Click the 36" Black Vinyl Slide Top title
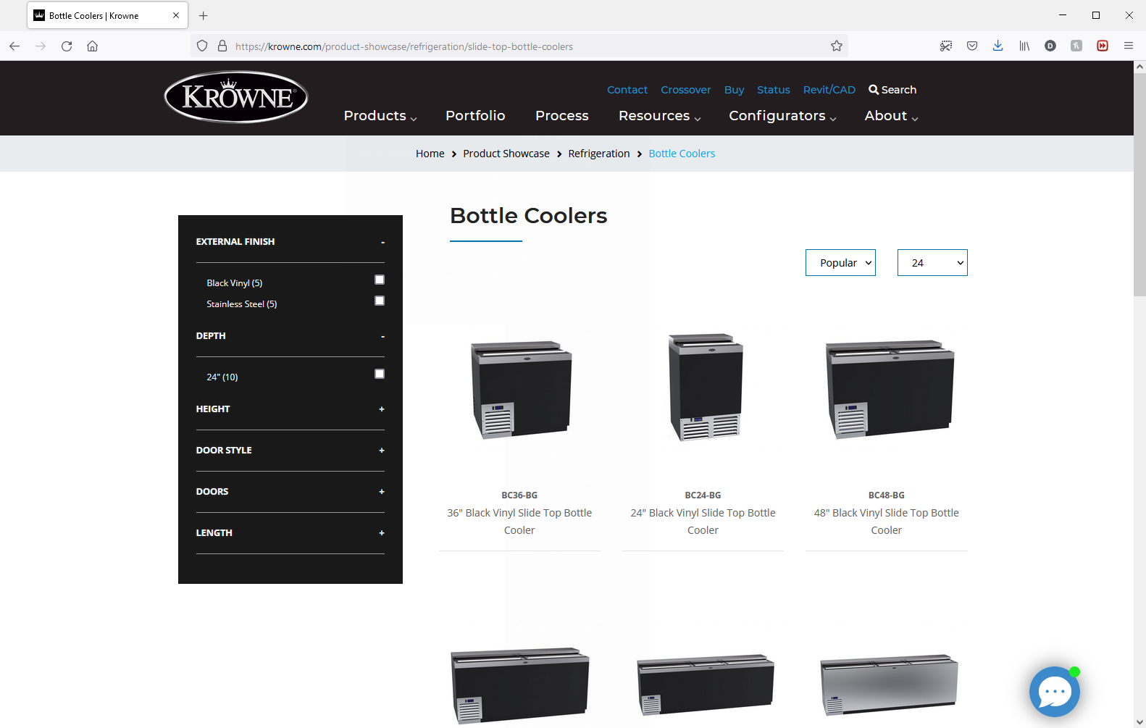Image resolution: width=1146 pixels, height=728 pixels. (519, 522)
